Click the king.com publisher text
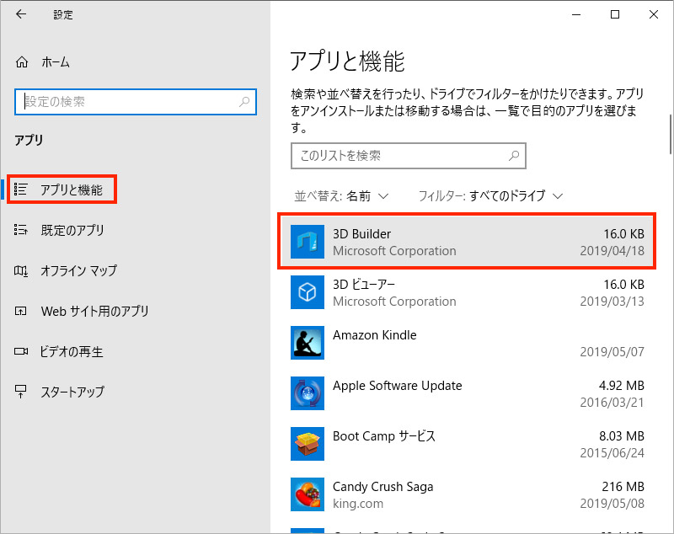 pyautogui.click(x=358, y=504)
